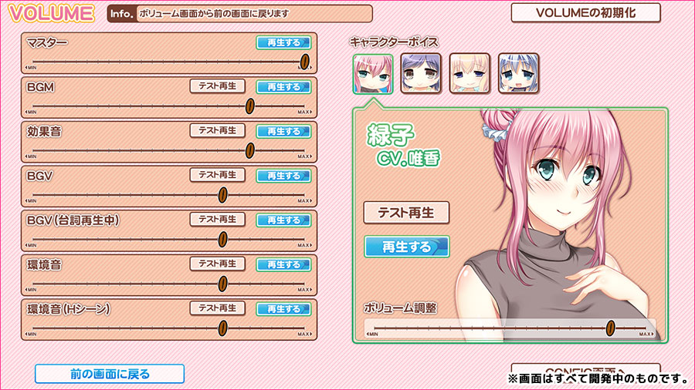Image resolution: width=695 pixels, height=390 pixels.
Task: Select the blonde character voice portrait
Action: [470, 73]
